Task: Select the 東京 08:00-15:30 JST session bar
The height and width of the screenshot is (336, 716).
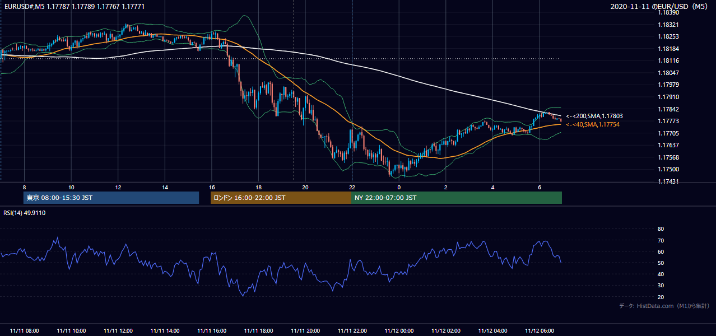Action: (111, 198)
